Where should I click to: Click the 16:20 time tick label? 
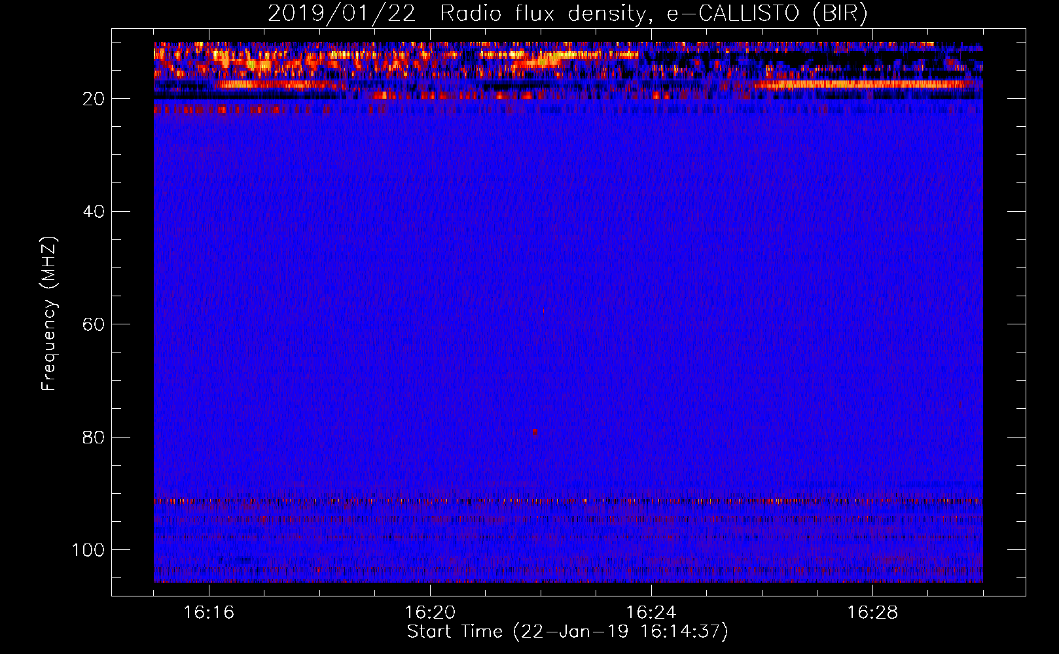point(430,613)
